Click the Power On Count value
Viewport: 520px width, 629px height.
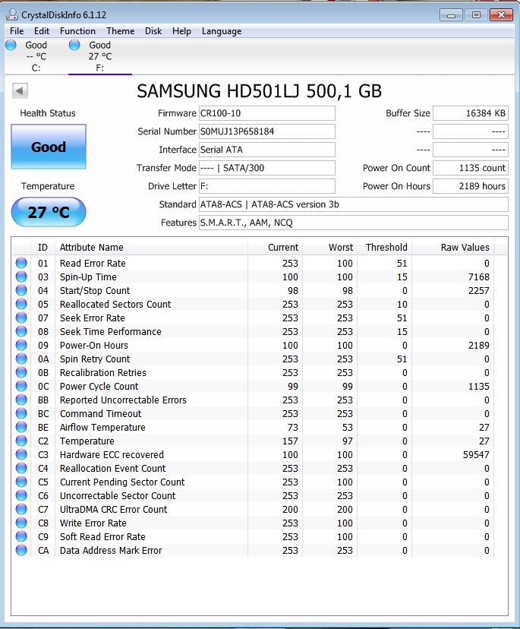pyautogui.click(x=471, y=168)
